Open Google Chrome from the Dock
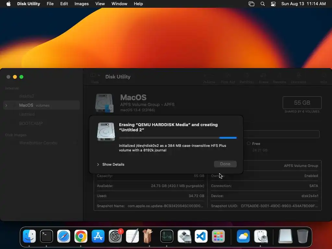Viewport: 332px width, 249px height. click(x=81, y=236)
